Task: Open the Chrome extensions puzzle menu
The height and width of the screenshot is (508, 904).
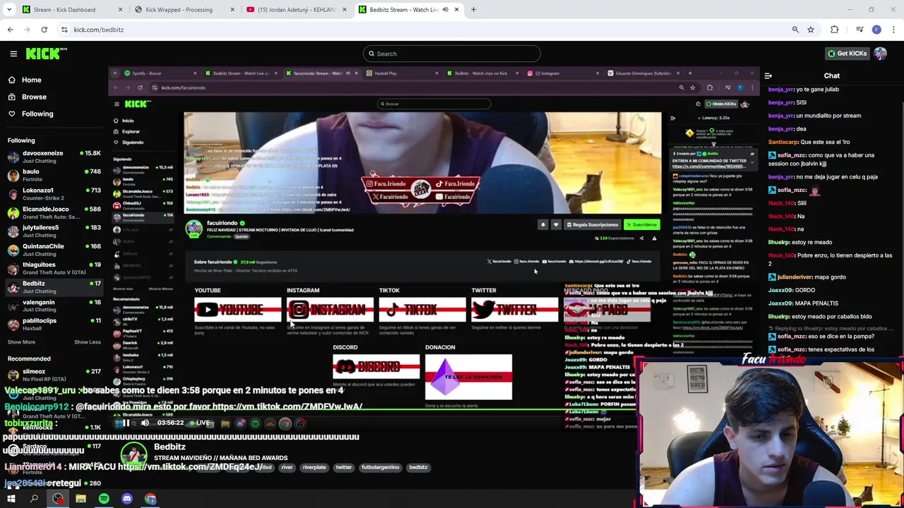Action: pyautogui.click(x=835, y=30)
